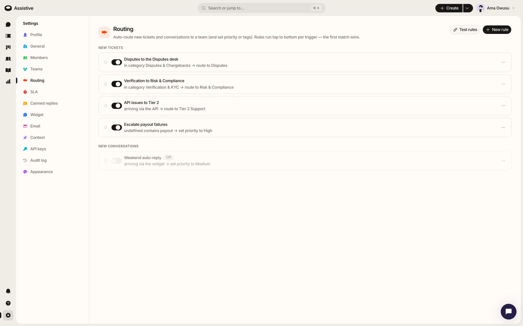Click drag handle for API issues rule
Image resolution: width=523 pixels, height=326 pixels.
[106, 106]
